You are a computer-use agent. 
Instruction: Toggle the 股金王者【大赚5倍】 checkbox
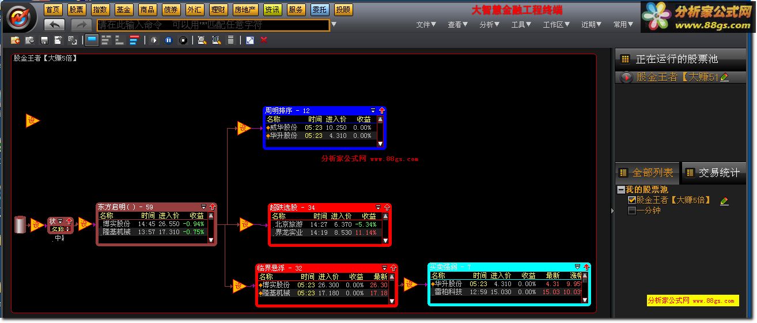coord(632,200)
